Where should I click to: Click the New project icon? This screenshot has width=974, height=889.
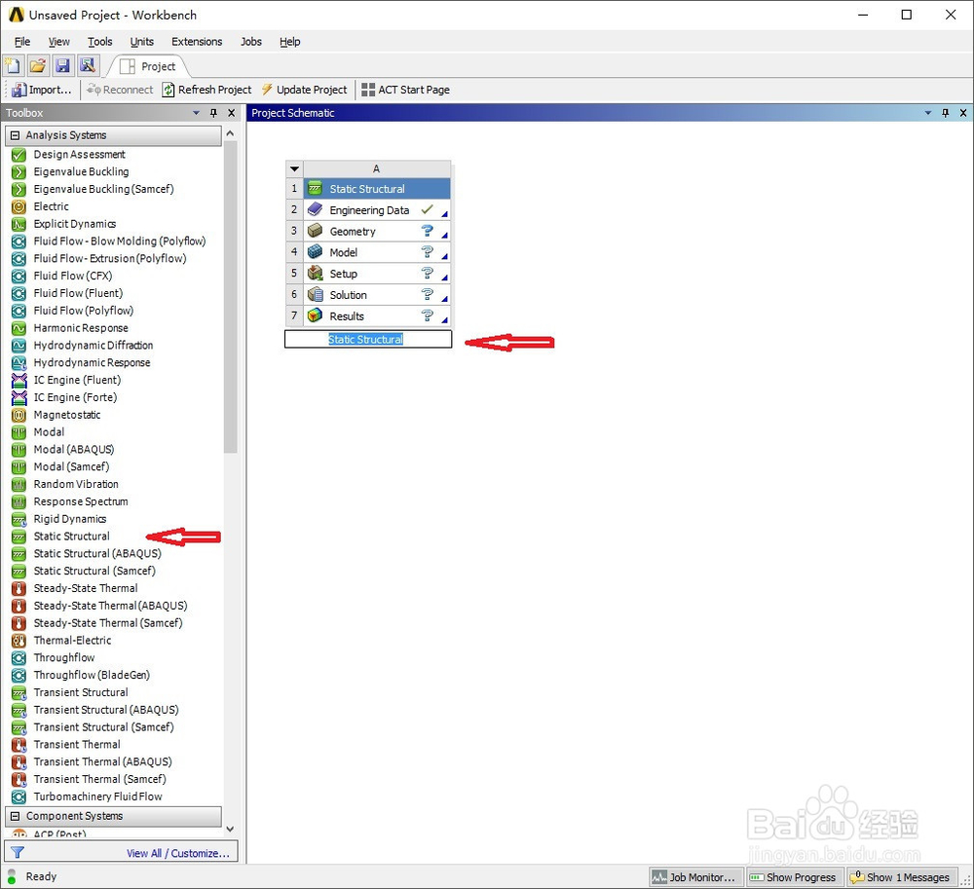[x=13, y=66]
